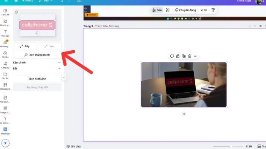Open the Ứng dụng apps tab
This screenshot has height=149, width=266.
[x=5, y=86]
